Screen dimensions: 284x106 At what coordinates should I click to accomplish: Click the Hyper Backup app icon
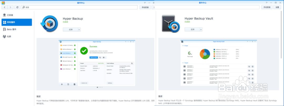click(x=49, y=24)
